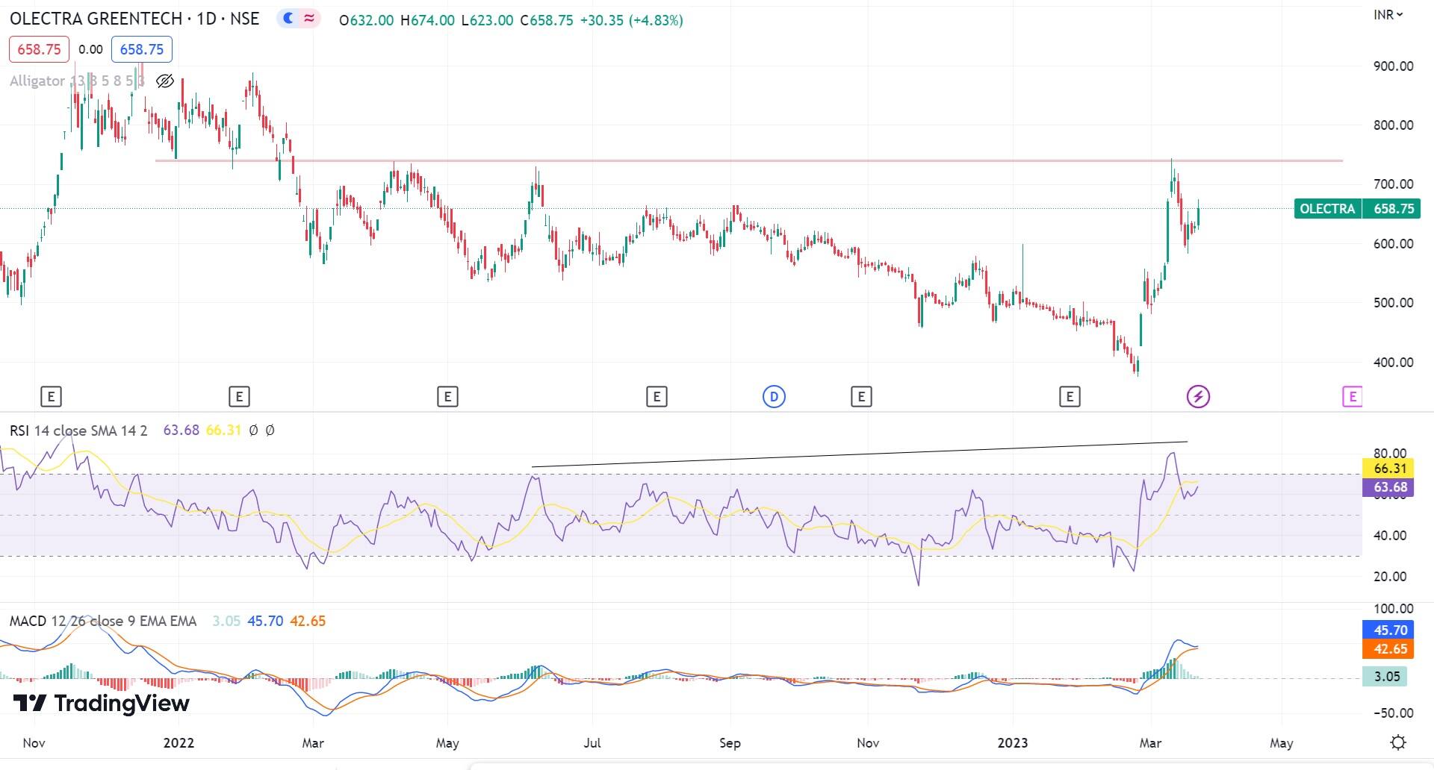Click the 63.68 RSI value in legend
This screenshot has width=1434, height=770.
181,431
